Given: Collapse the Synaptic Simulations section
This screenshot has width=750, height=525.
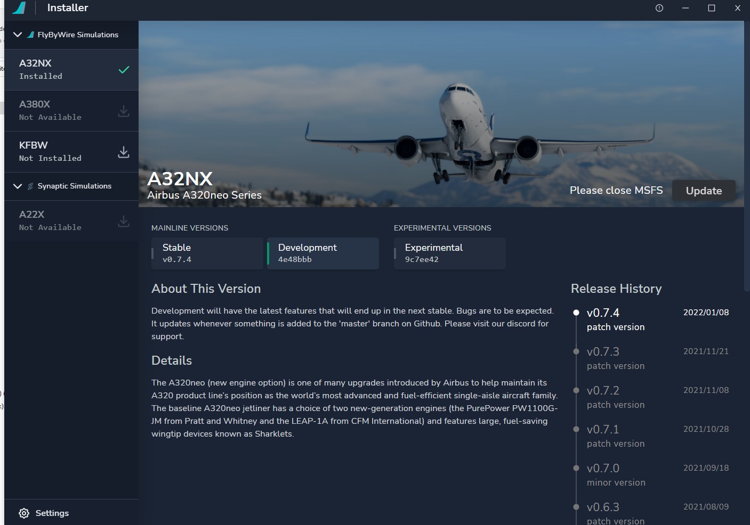Looking at the screenshot, I should [18, 186].
